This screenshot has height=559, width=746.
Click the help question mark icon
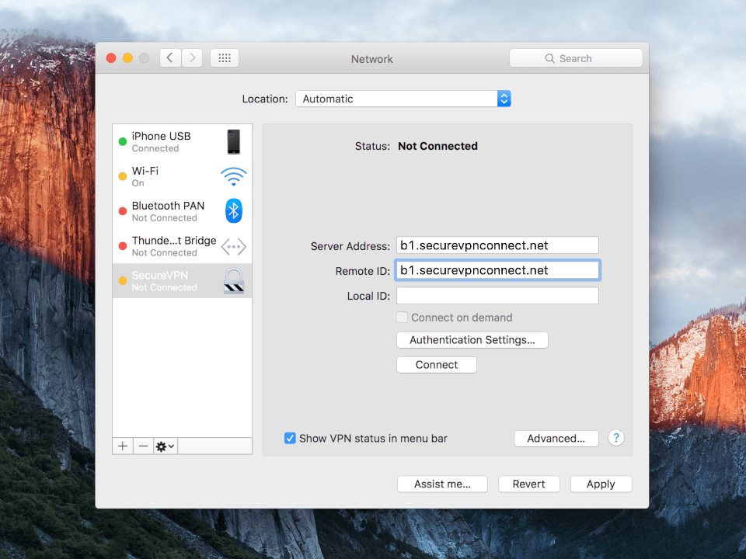615,438
